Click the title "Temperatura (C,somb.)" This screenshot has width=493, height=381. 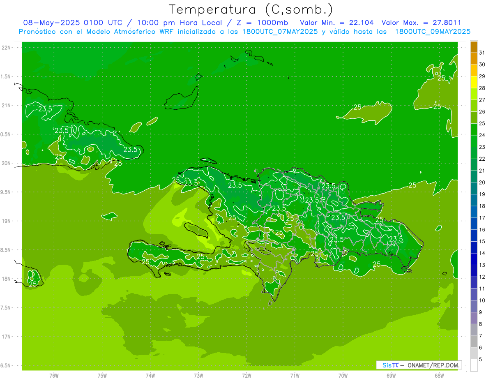tap(251, 10)
